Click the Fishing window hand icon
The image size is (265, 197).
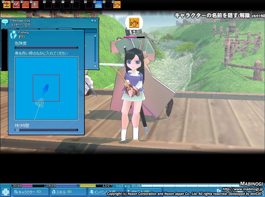click(13, 34)
